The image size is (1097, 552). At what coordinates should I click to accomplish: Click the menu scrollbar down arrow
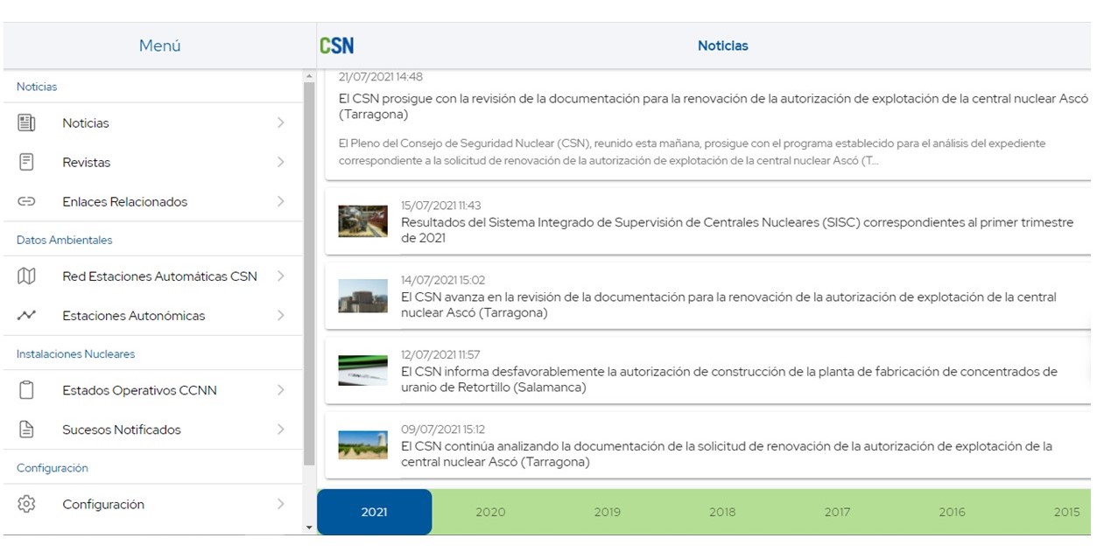click(x=308, y=528)
